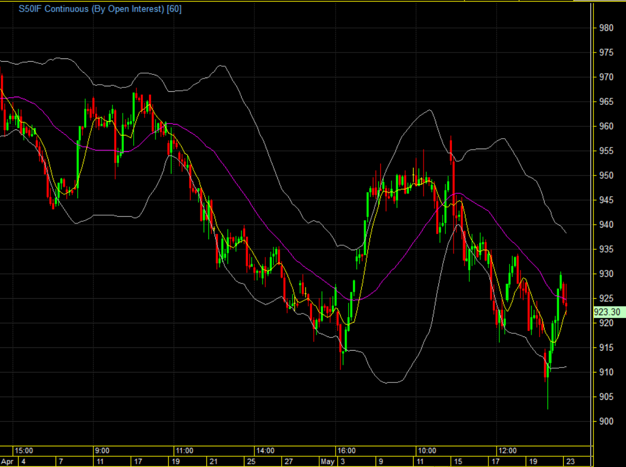Click the 940 price level label
626x467 pixels.
point(606,224)
